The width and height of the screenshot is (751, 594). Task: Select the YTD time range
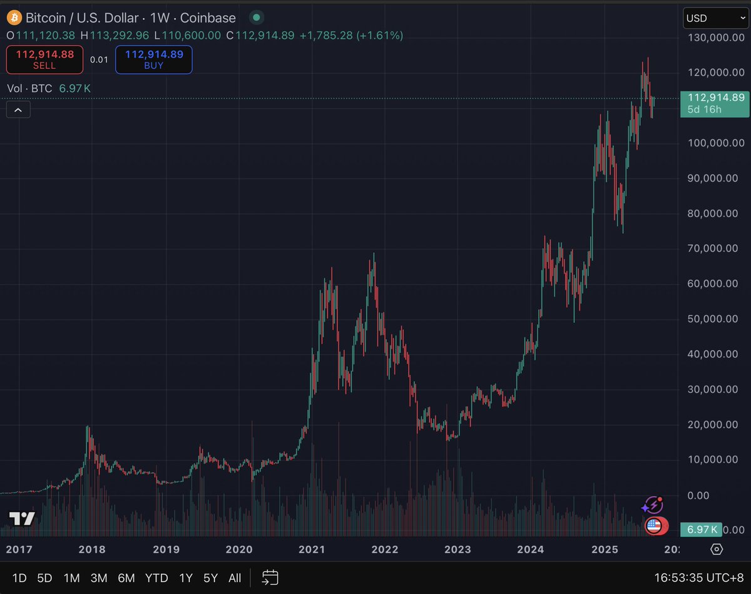[x=156, y=578]
